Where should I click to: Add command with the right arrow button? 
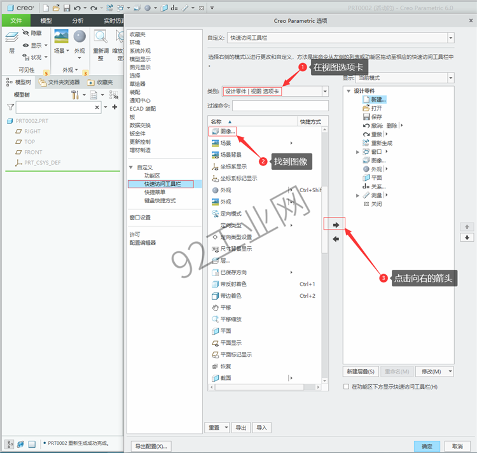click(x=336, y=225)
